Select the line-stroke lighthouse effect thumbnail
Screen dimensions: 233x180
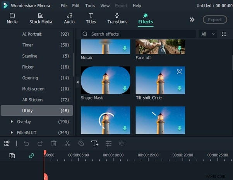tap(160, 120)
